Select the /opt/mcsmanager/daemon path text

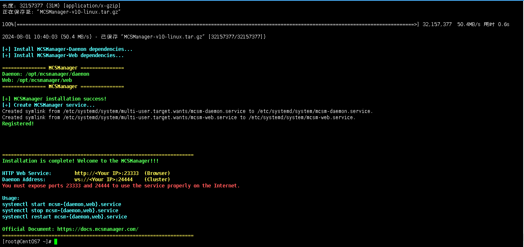point(57,74)
